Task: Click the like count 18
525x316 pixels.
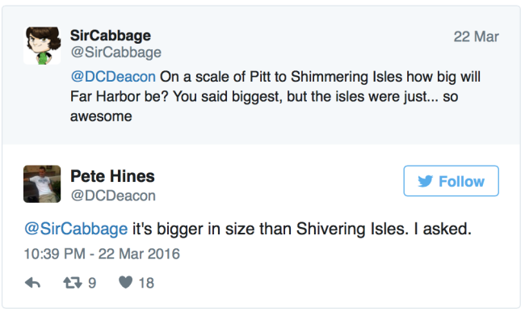Action: 146,283
